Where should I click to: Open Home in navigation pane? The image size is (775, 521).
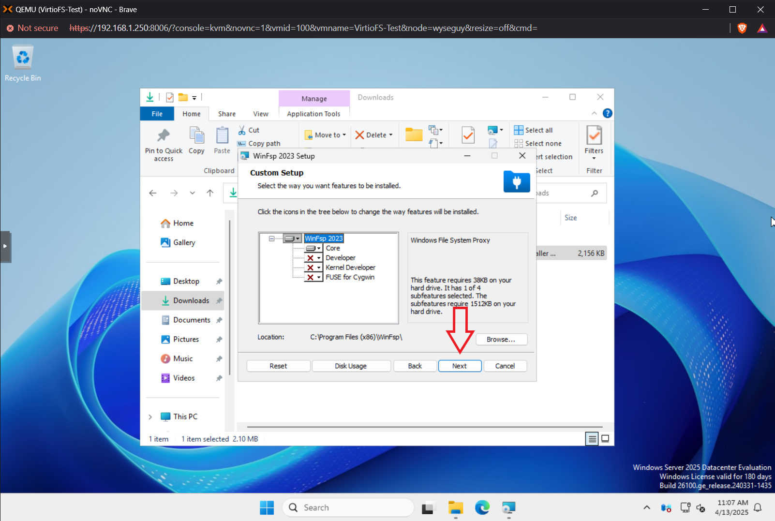point(177,223)
